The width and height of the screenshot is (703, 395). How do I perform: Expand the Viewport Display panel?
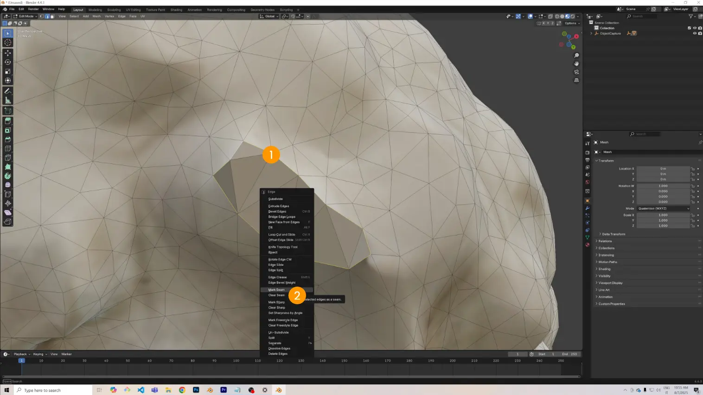tap(610, 283)
